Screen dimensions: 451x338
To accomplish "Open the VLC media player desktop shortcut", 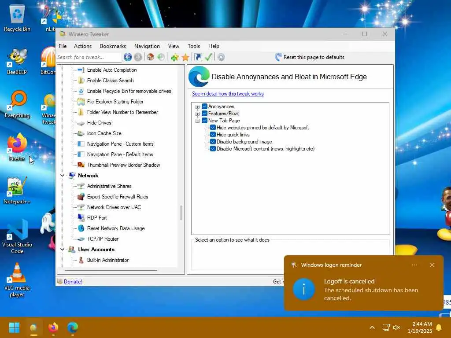I will pos(17,280).
